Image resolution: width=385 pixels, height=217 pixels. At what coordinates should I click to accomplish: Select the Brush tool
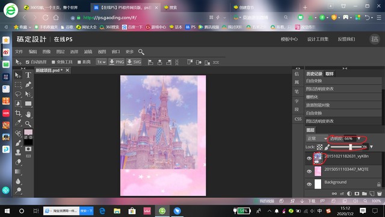pyautogui.click(x=18, y=143)
